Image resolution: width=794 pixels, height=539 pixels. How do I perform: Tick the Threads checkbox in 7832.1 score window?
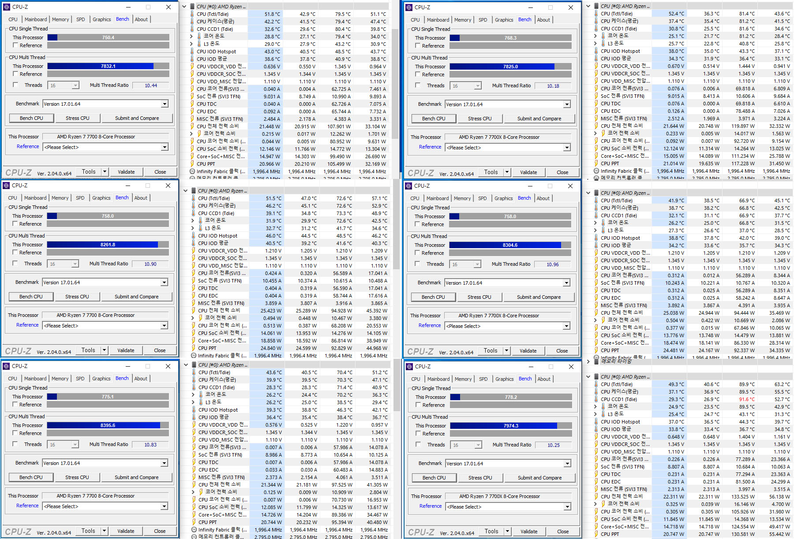pyautogui.click(x=15, y=85)
